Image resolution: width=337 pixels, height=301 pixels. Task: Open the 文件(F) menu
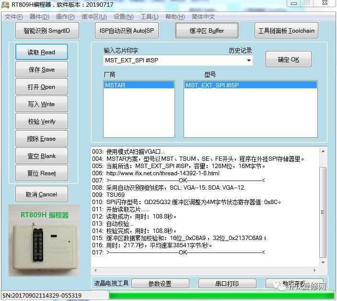click(x=14, y=17)
